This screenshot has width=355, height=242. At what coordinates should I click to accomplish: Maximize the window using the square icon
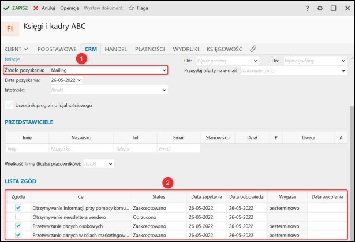pyautogui.click(x=334, y=8)
